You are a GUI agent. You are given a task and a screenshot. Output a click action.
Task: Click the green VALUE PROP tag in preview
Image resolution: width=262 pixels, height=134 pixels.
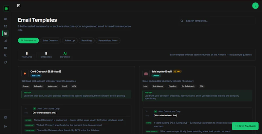tap(30, 130)
